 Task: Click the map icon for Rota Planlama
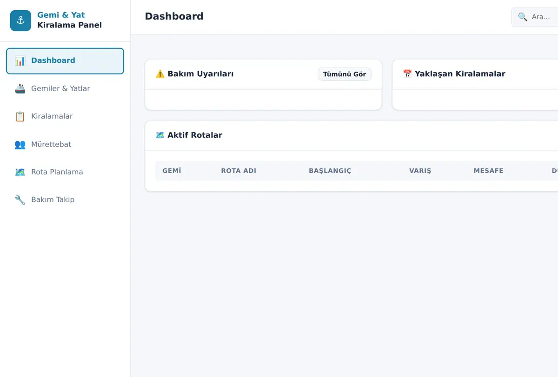[20, 172]
